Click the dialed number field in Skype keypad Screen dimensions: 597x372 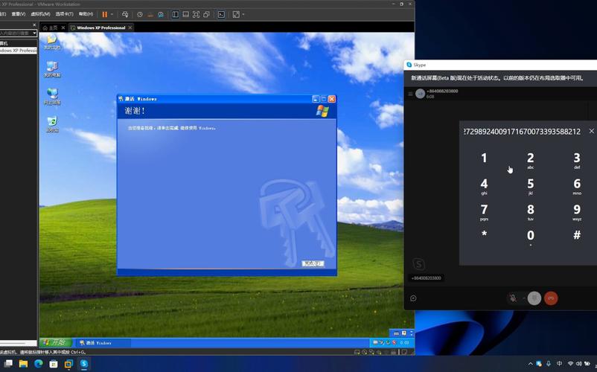coord(522,131)
